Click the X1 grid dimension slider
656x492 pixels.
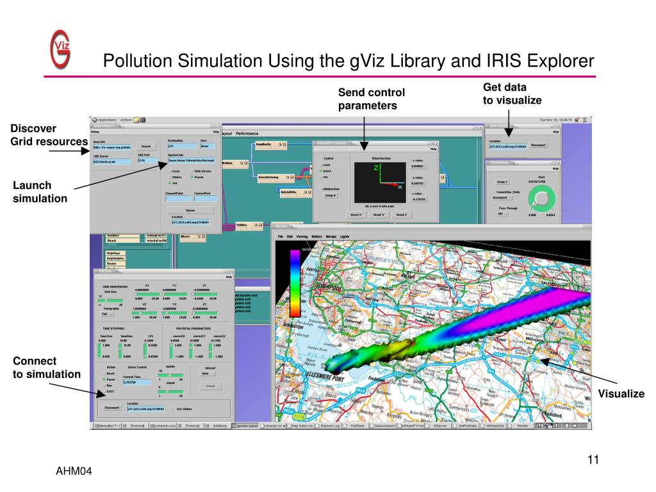(147, 295)
